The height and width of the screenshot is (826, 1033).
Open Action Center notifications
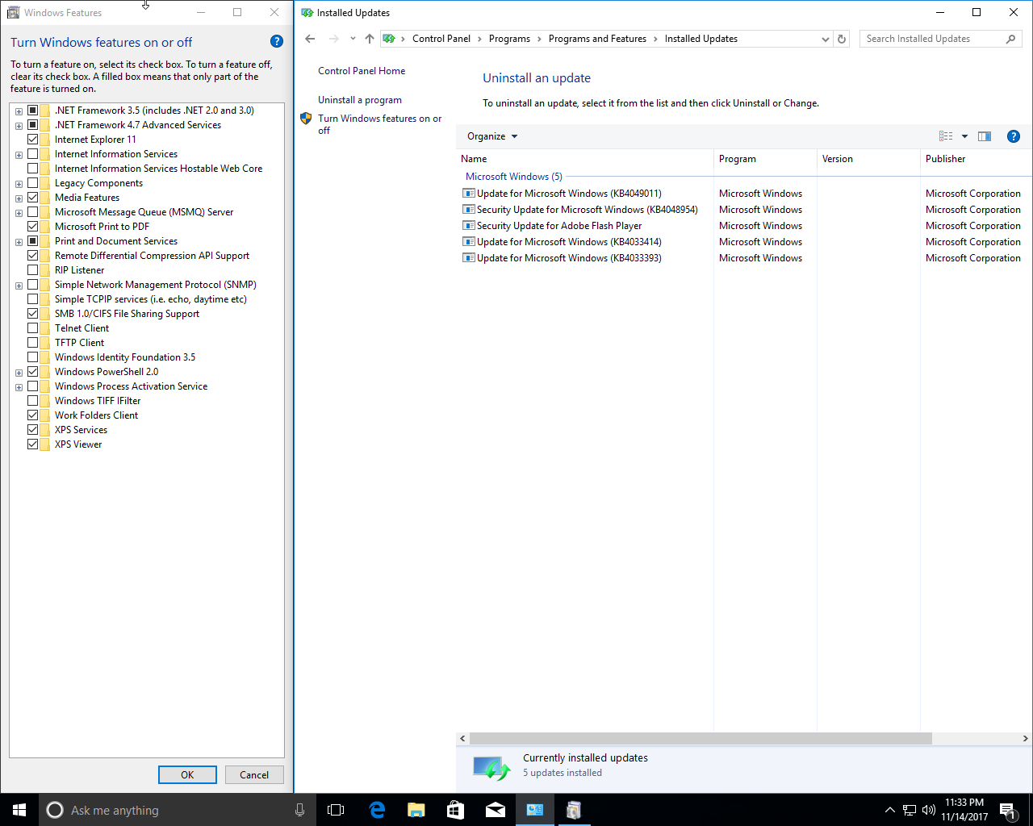pyautogui.click(x=1007, y=810)
